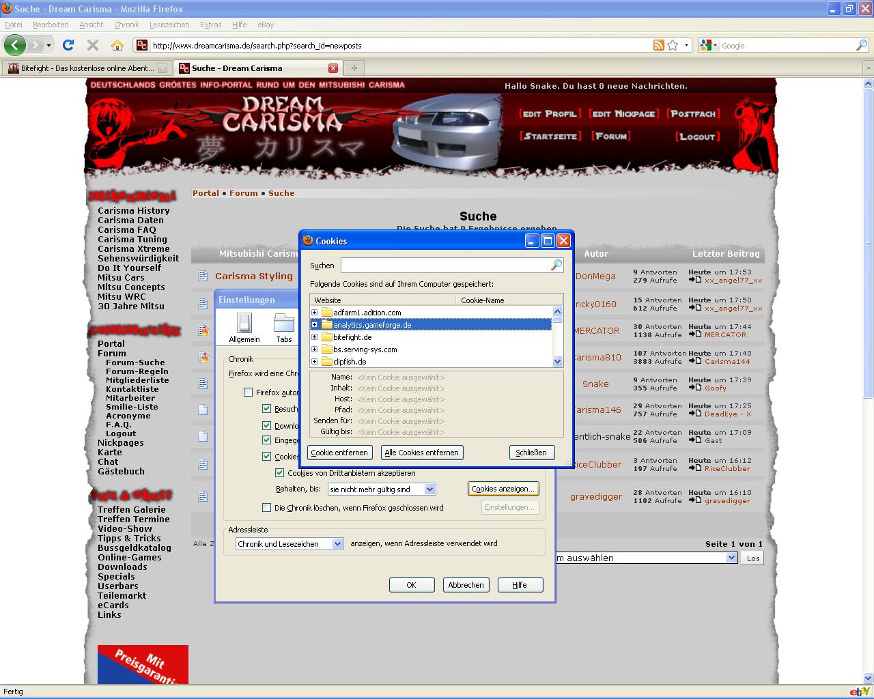Click last-post arrow icon before gravedigger
Viewport: 874px width, 699px height.
tap(695, 500)
